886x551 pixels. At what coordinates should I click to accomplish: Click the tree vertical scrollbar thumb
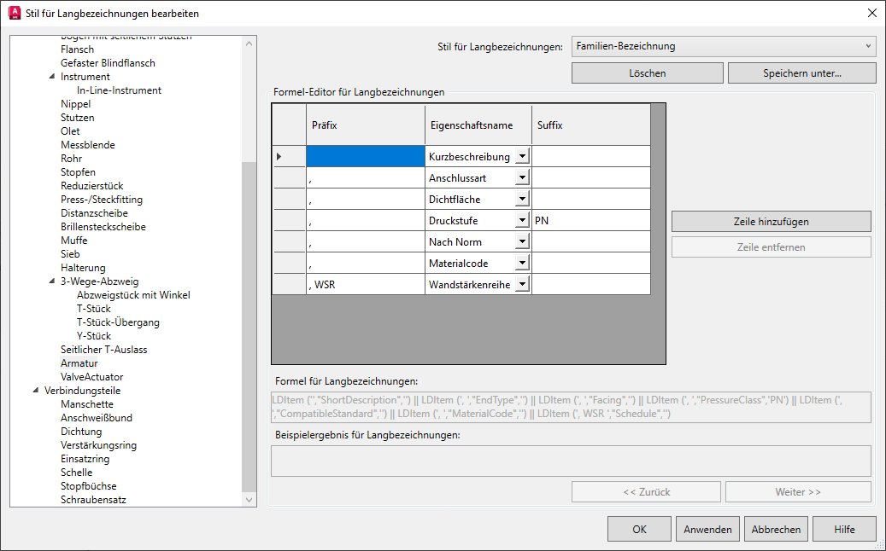[x=249, y=326]
